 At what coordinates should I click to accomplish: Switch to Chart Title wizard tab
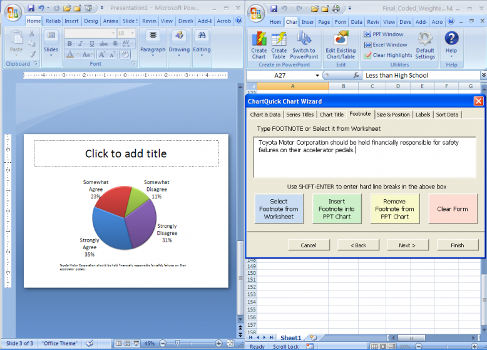click(x=332, y=115)
